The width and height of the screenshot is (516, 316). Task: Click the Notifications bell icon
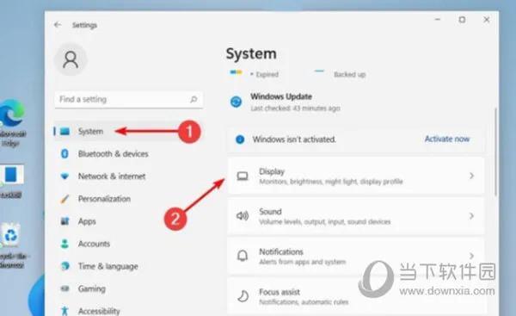tap(243, 256)
